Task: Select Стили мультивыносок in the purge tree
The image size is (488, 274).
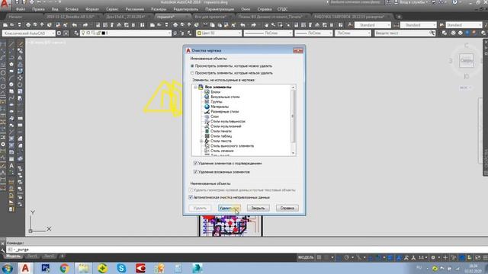Action: coord(228,122)
